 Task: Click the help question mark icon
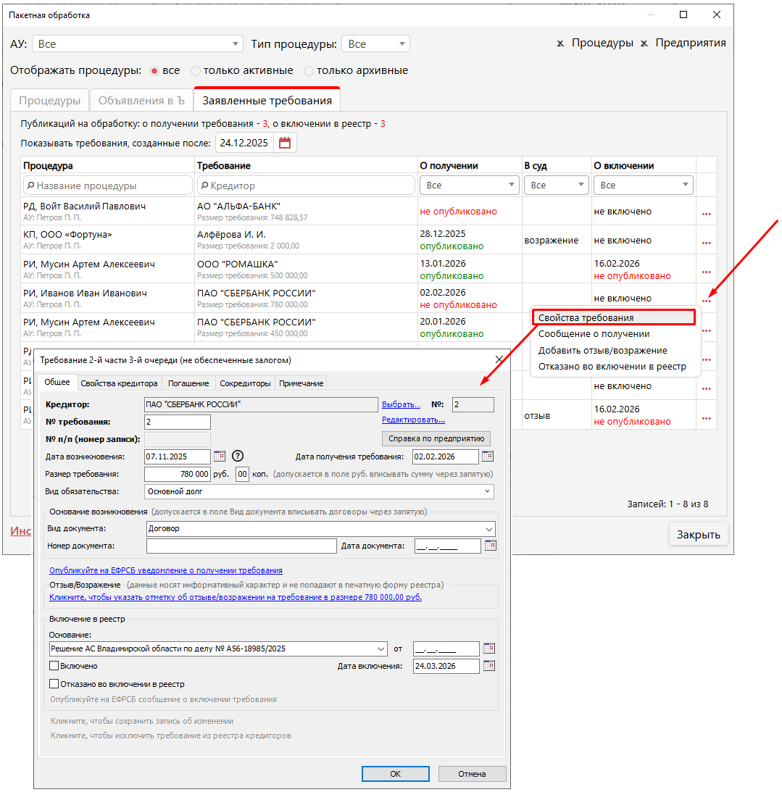[237, 457]
